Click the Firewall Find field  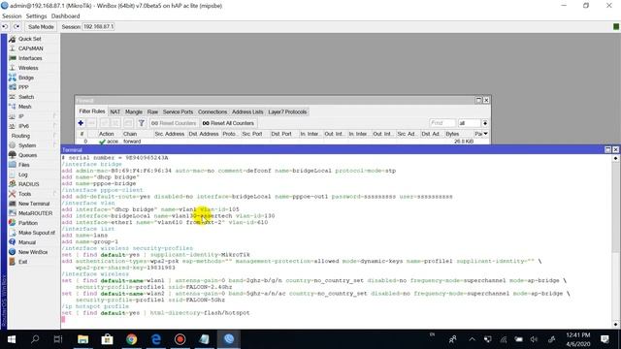(442, 123)
